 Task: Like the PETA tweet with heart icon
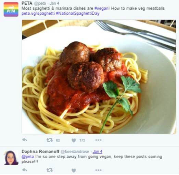74,140
